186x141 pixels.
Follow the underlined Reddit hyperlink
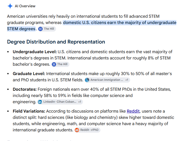[x=133, y=111]
